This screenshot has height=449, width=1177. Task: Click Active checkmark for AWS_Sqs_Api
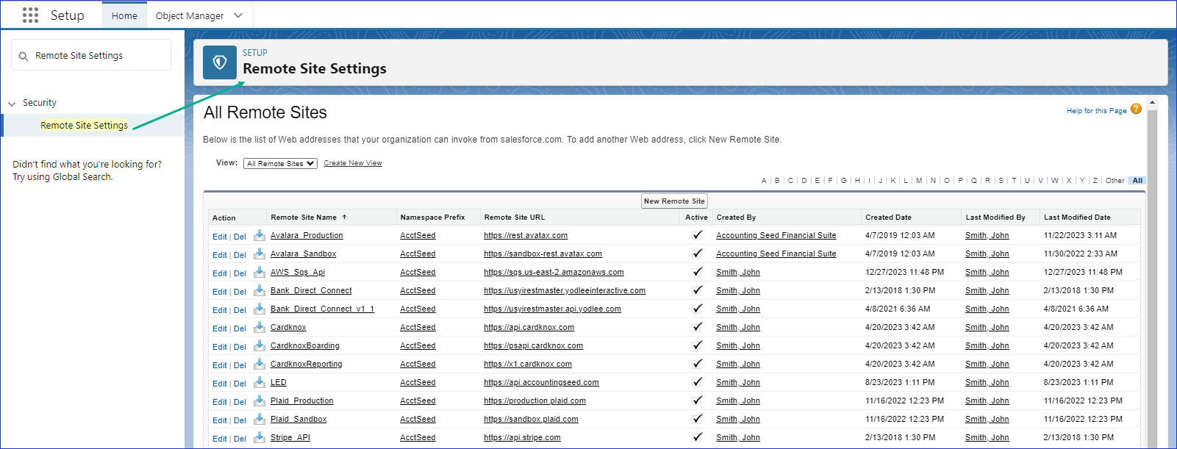point(697,273)
